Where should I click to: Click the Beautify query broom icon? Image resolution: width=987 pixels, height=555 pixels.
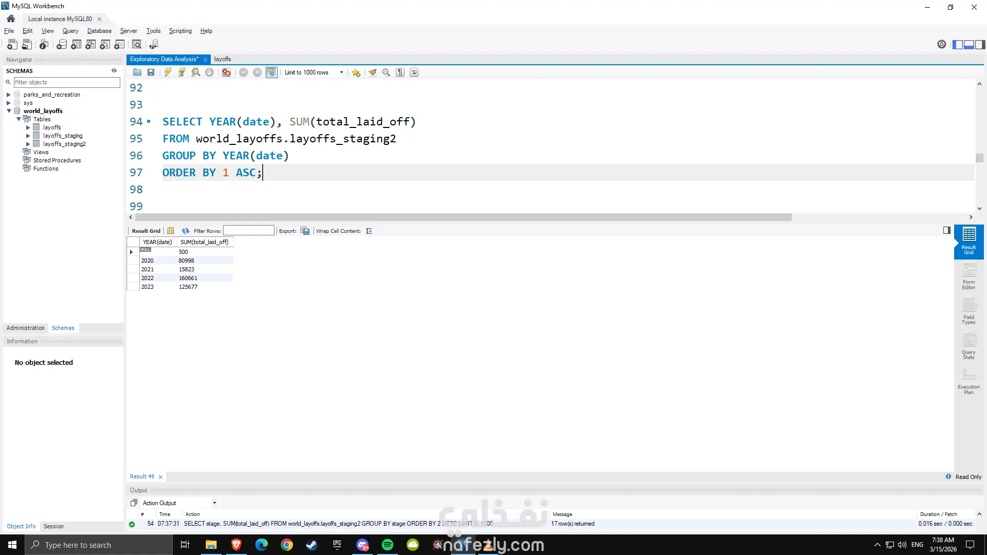pyautogui.click(x=372, y=72)
